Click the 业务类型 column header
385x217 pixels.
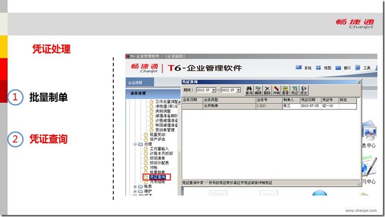click(229, 100)
